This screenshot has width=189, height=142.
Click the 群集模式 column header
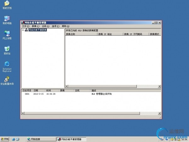[x=155, y=34]
